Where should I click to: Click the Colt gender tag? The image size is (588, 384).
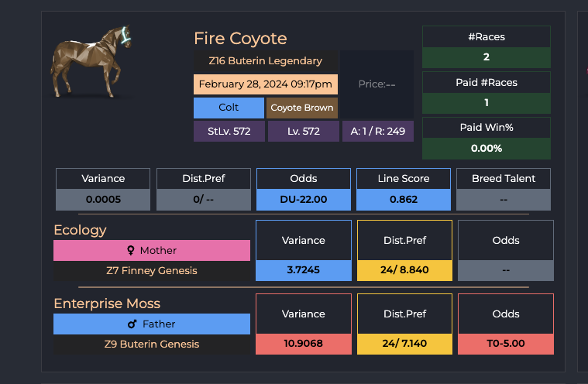[229, 108]
